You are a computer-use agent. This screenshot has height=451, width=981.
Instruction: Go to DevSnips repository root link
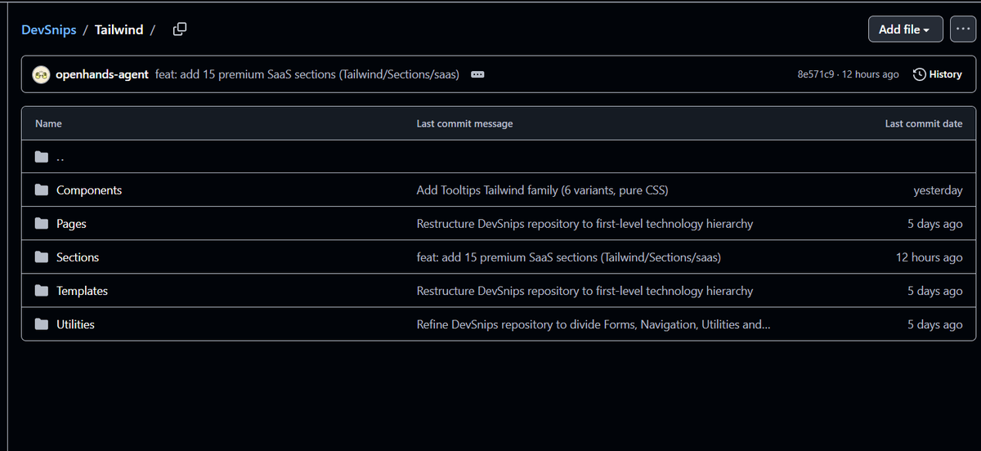tap(49, 29)
